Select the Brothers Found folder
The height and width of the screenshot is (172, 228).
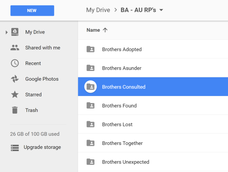click(153, 106)
